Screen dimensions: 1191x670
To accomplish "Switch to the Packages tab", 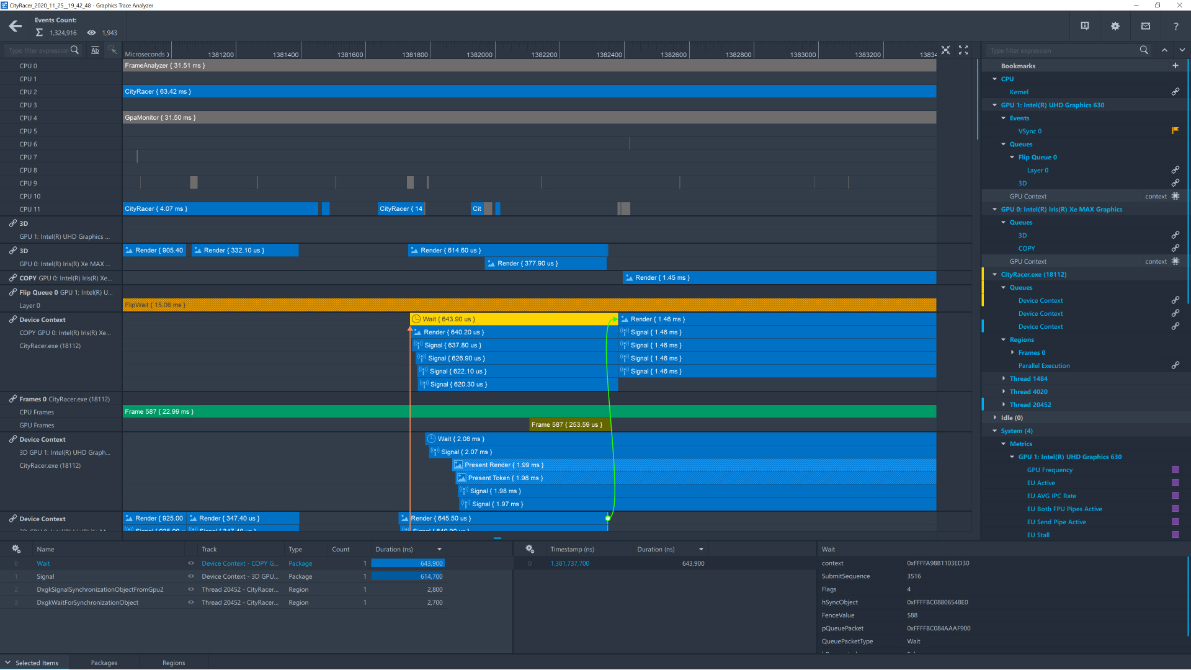I will (x=104, y=663).
